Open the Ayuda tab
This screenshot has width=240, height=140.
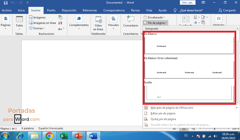[x=163, y=10]
